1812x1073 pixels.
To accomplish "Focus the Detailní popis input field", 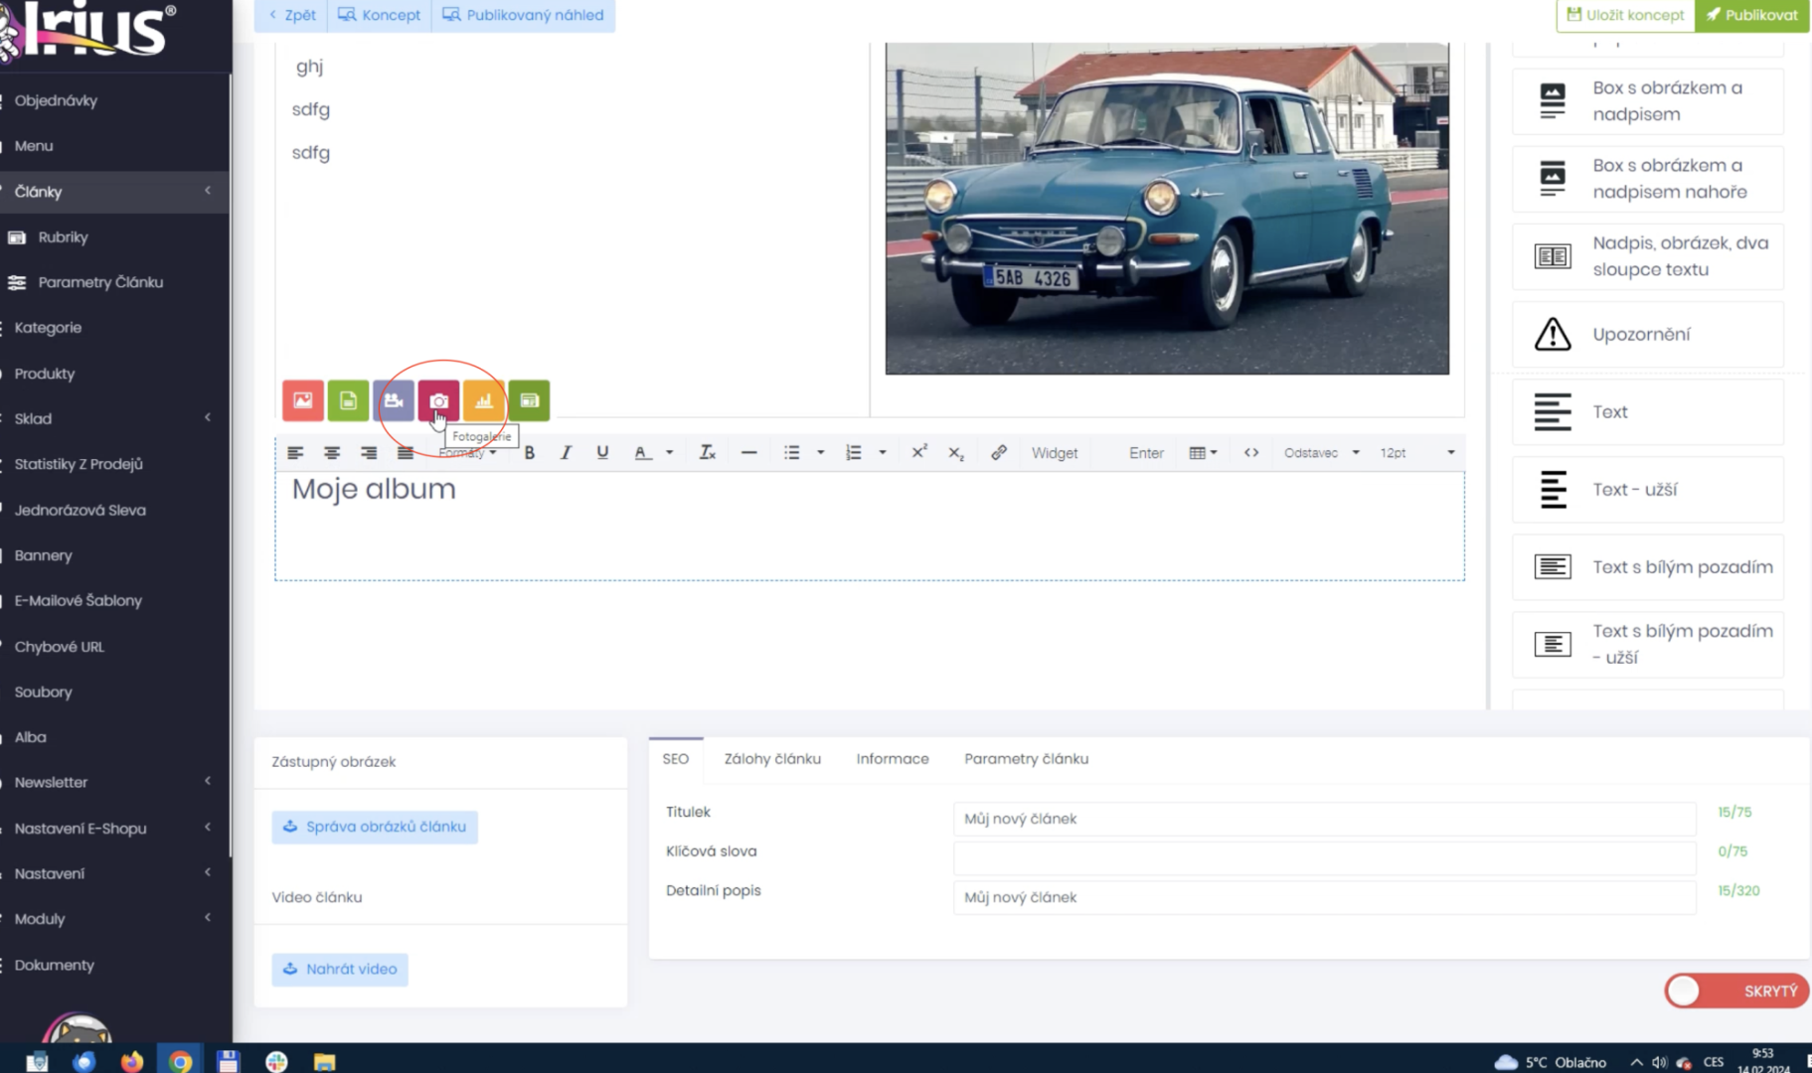I will tap(1324, 897).
